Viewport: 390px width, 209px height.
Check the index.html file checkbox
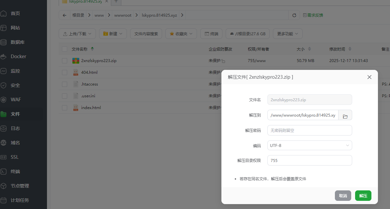64,107
